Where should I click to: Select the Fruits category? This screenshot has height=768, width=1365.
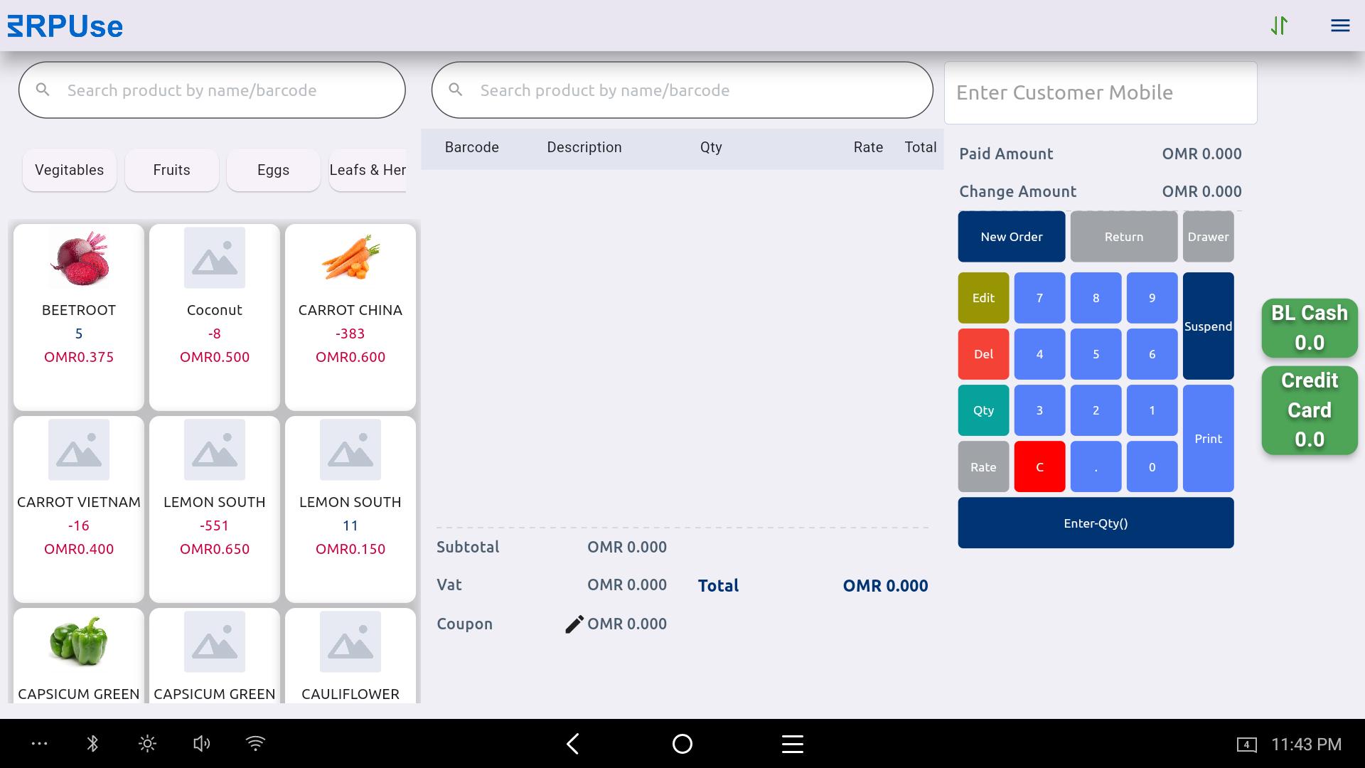pos(171,170)
